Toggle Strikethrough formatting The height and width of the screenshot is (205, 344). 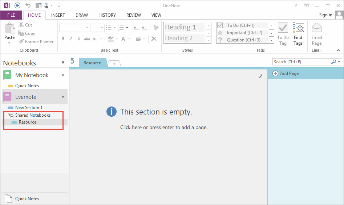(87, 39)
